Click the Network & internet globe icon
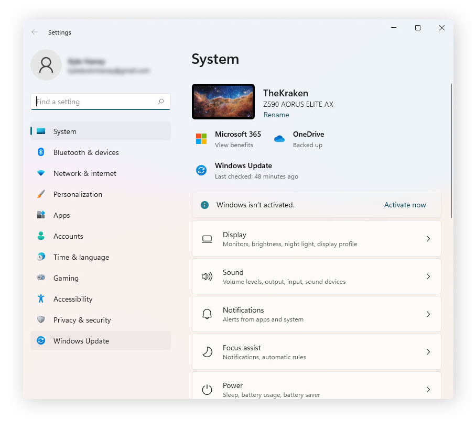Viewport: 476px width, 421px height. coord(41,173)
